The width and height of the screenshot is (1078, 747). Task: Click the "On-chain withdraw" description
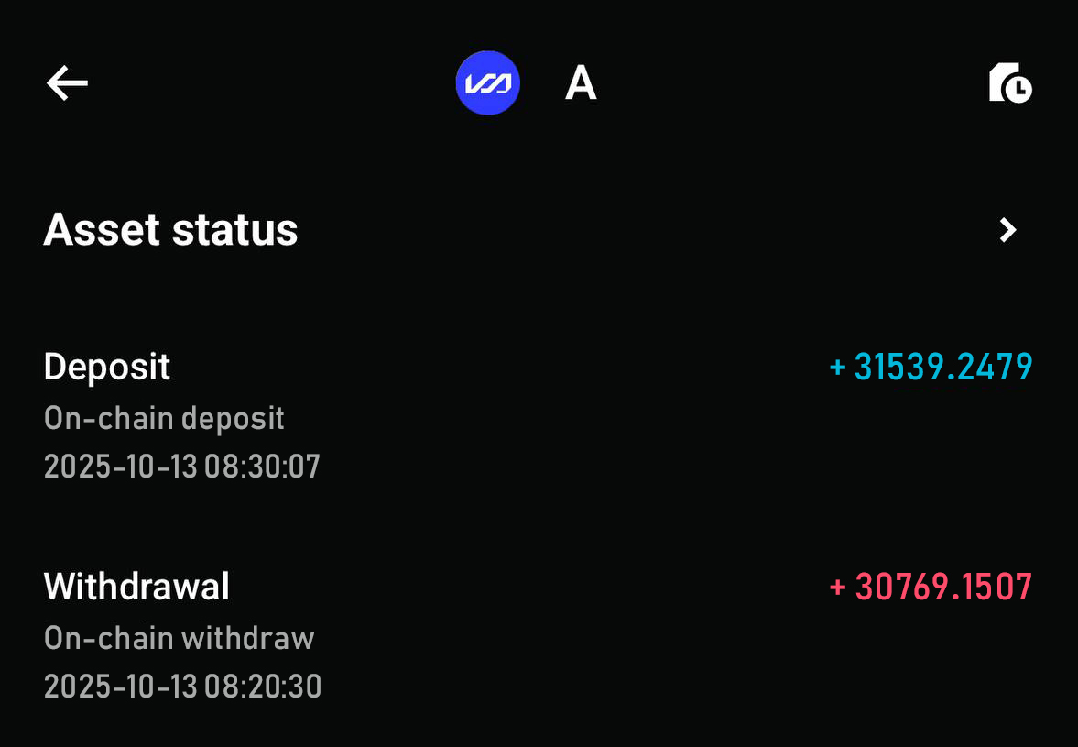(x=179, y=638)
